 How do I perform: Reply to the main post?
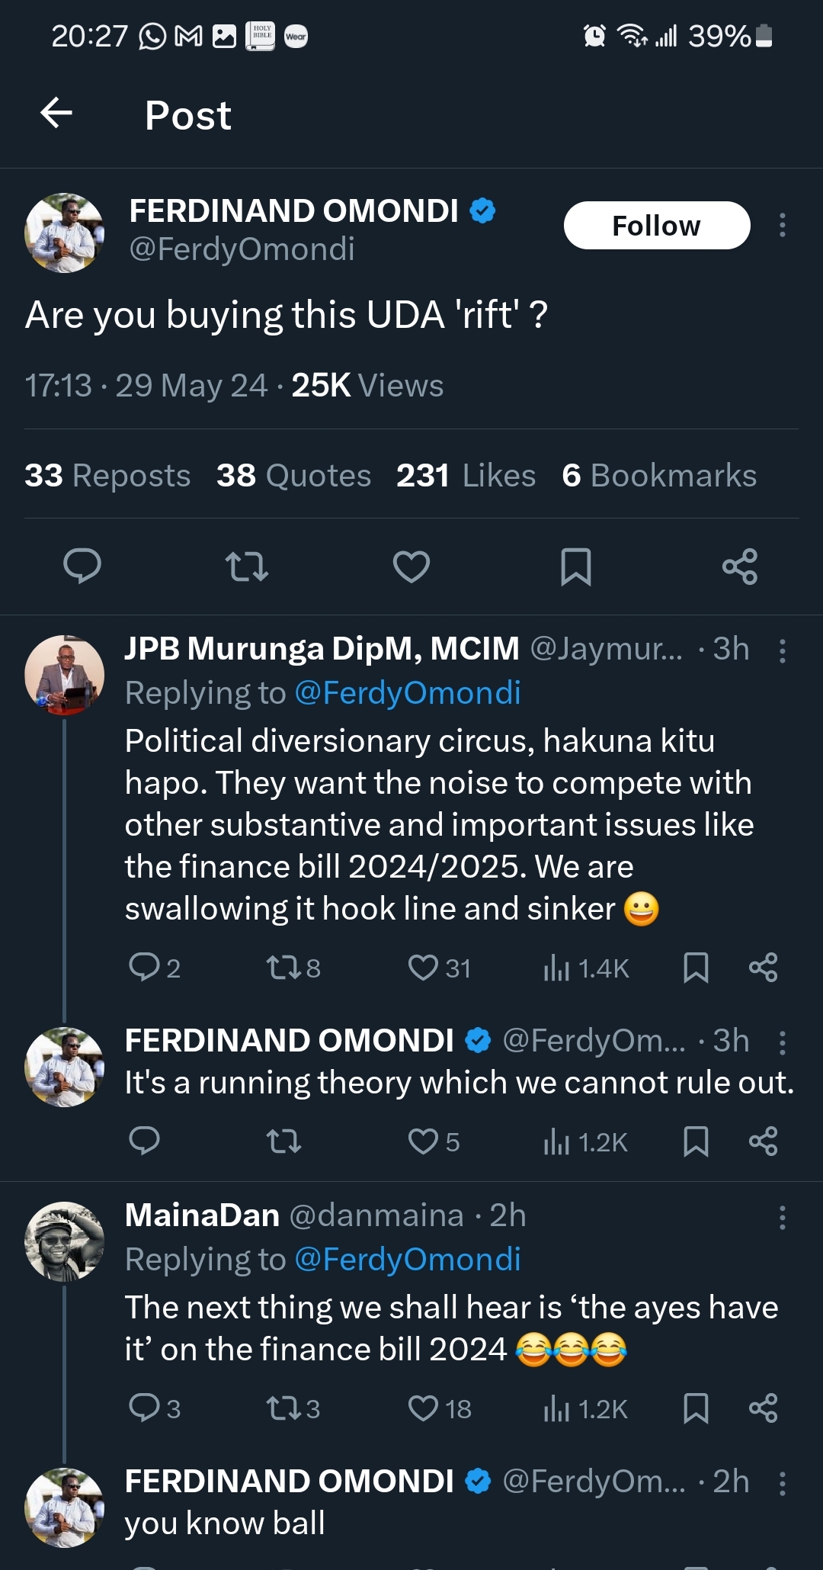tap(82, 567)
